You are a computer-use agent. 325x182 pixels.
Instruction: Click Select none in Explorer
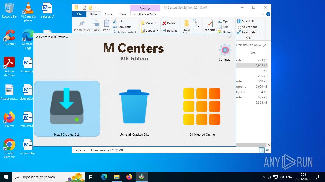tap(247, 27)
